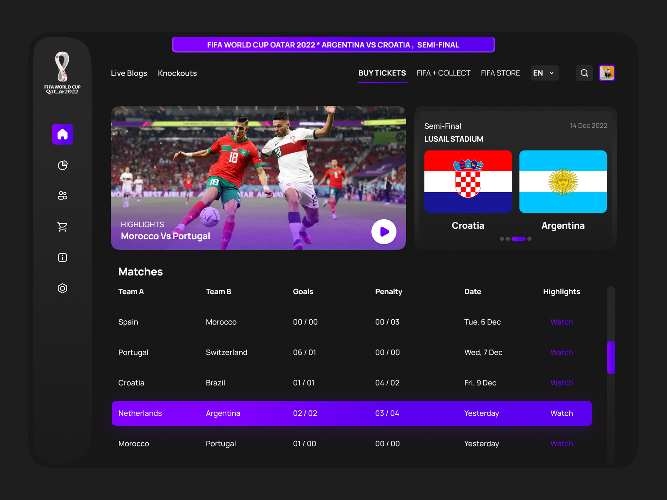Open the statistics pie chart icon
667x500 pixels.
[x=63, y=165]
